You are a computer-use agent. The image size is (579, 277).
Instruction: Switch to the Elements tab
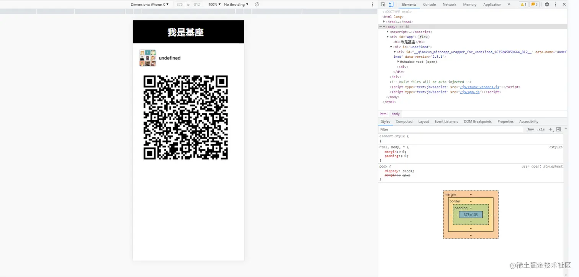tap(409, 5)
